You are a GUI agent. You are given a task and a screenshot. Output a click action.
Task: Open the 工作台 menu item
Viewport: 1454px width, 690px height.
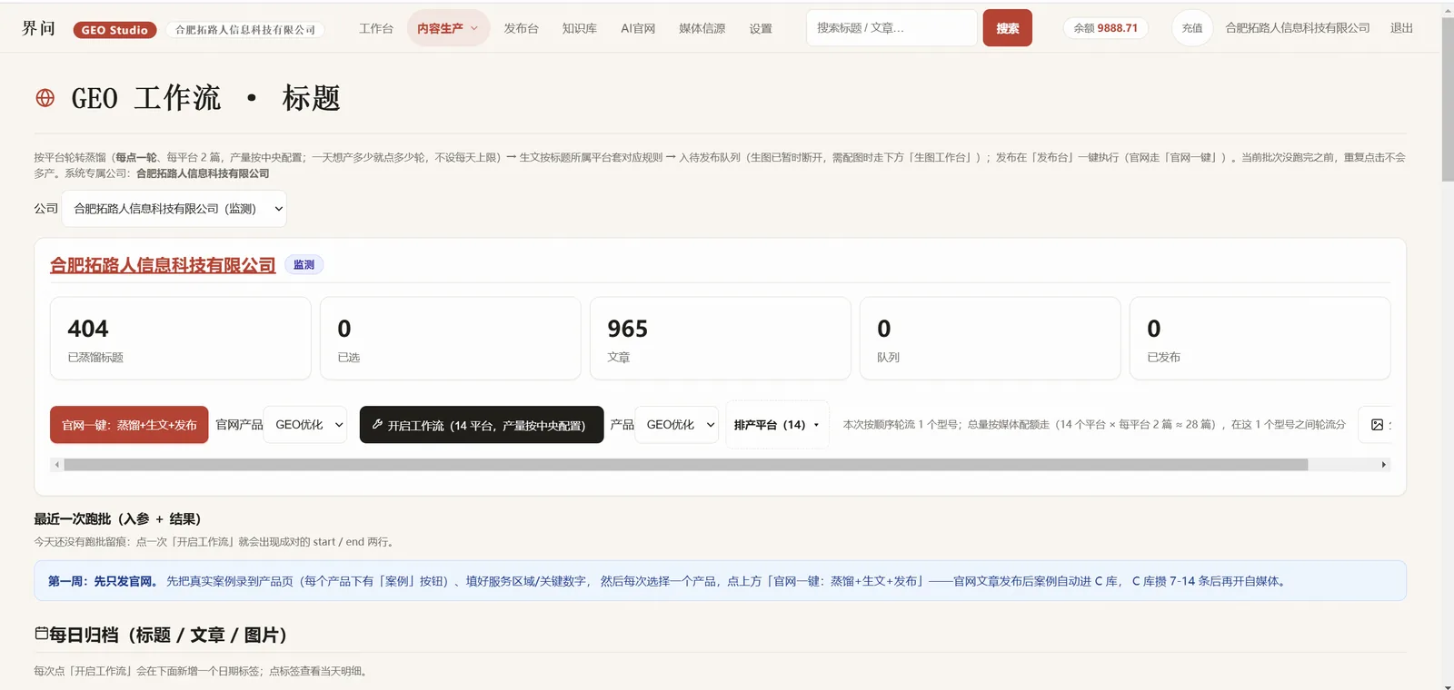click(376, 28)
